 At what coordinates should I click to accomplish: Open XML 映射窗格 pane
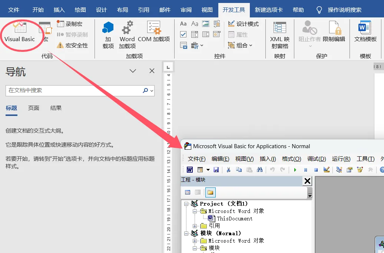click(280, 35)
